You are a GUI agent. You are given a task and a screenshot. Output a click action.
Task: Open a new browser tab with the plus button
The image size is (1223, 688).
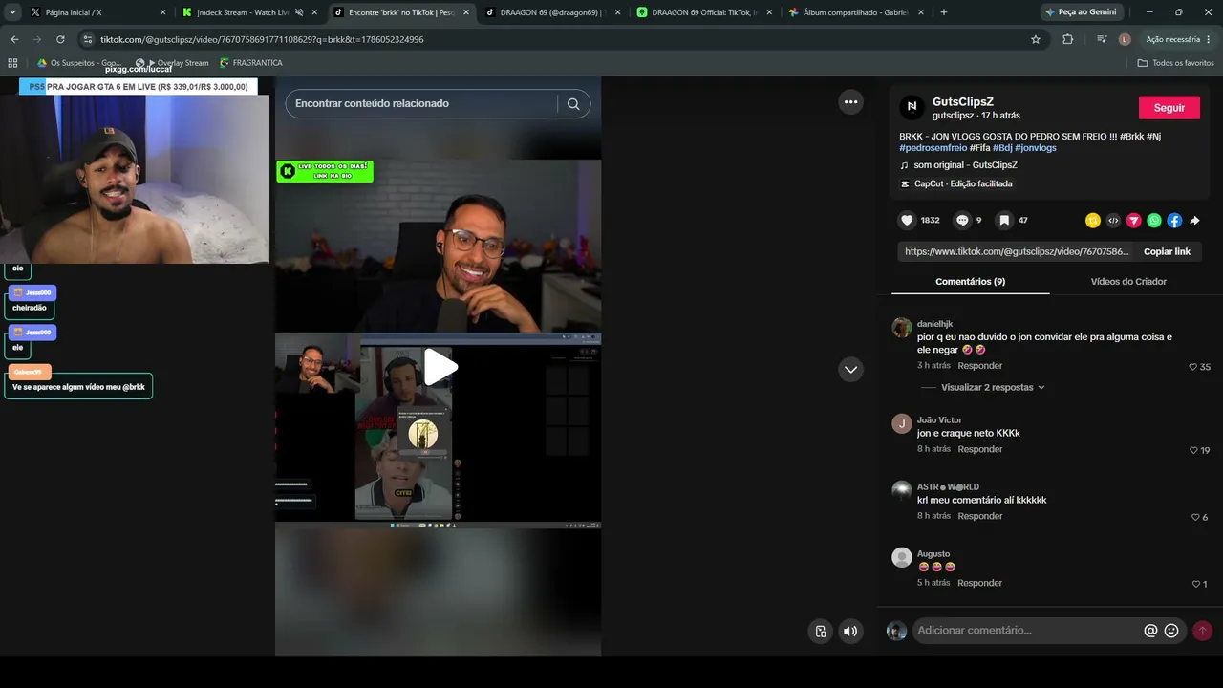pos(944,12)
